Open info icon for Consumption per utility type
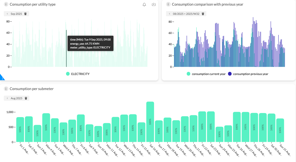Screen dimensions: 296x162 pyautogui.click(x=6, y=4)
